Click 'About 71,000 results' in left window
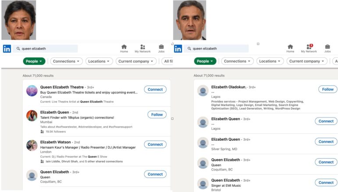Screen dimensions: 338x192 (x=38, y=76)
